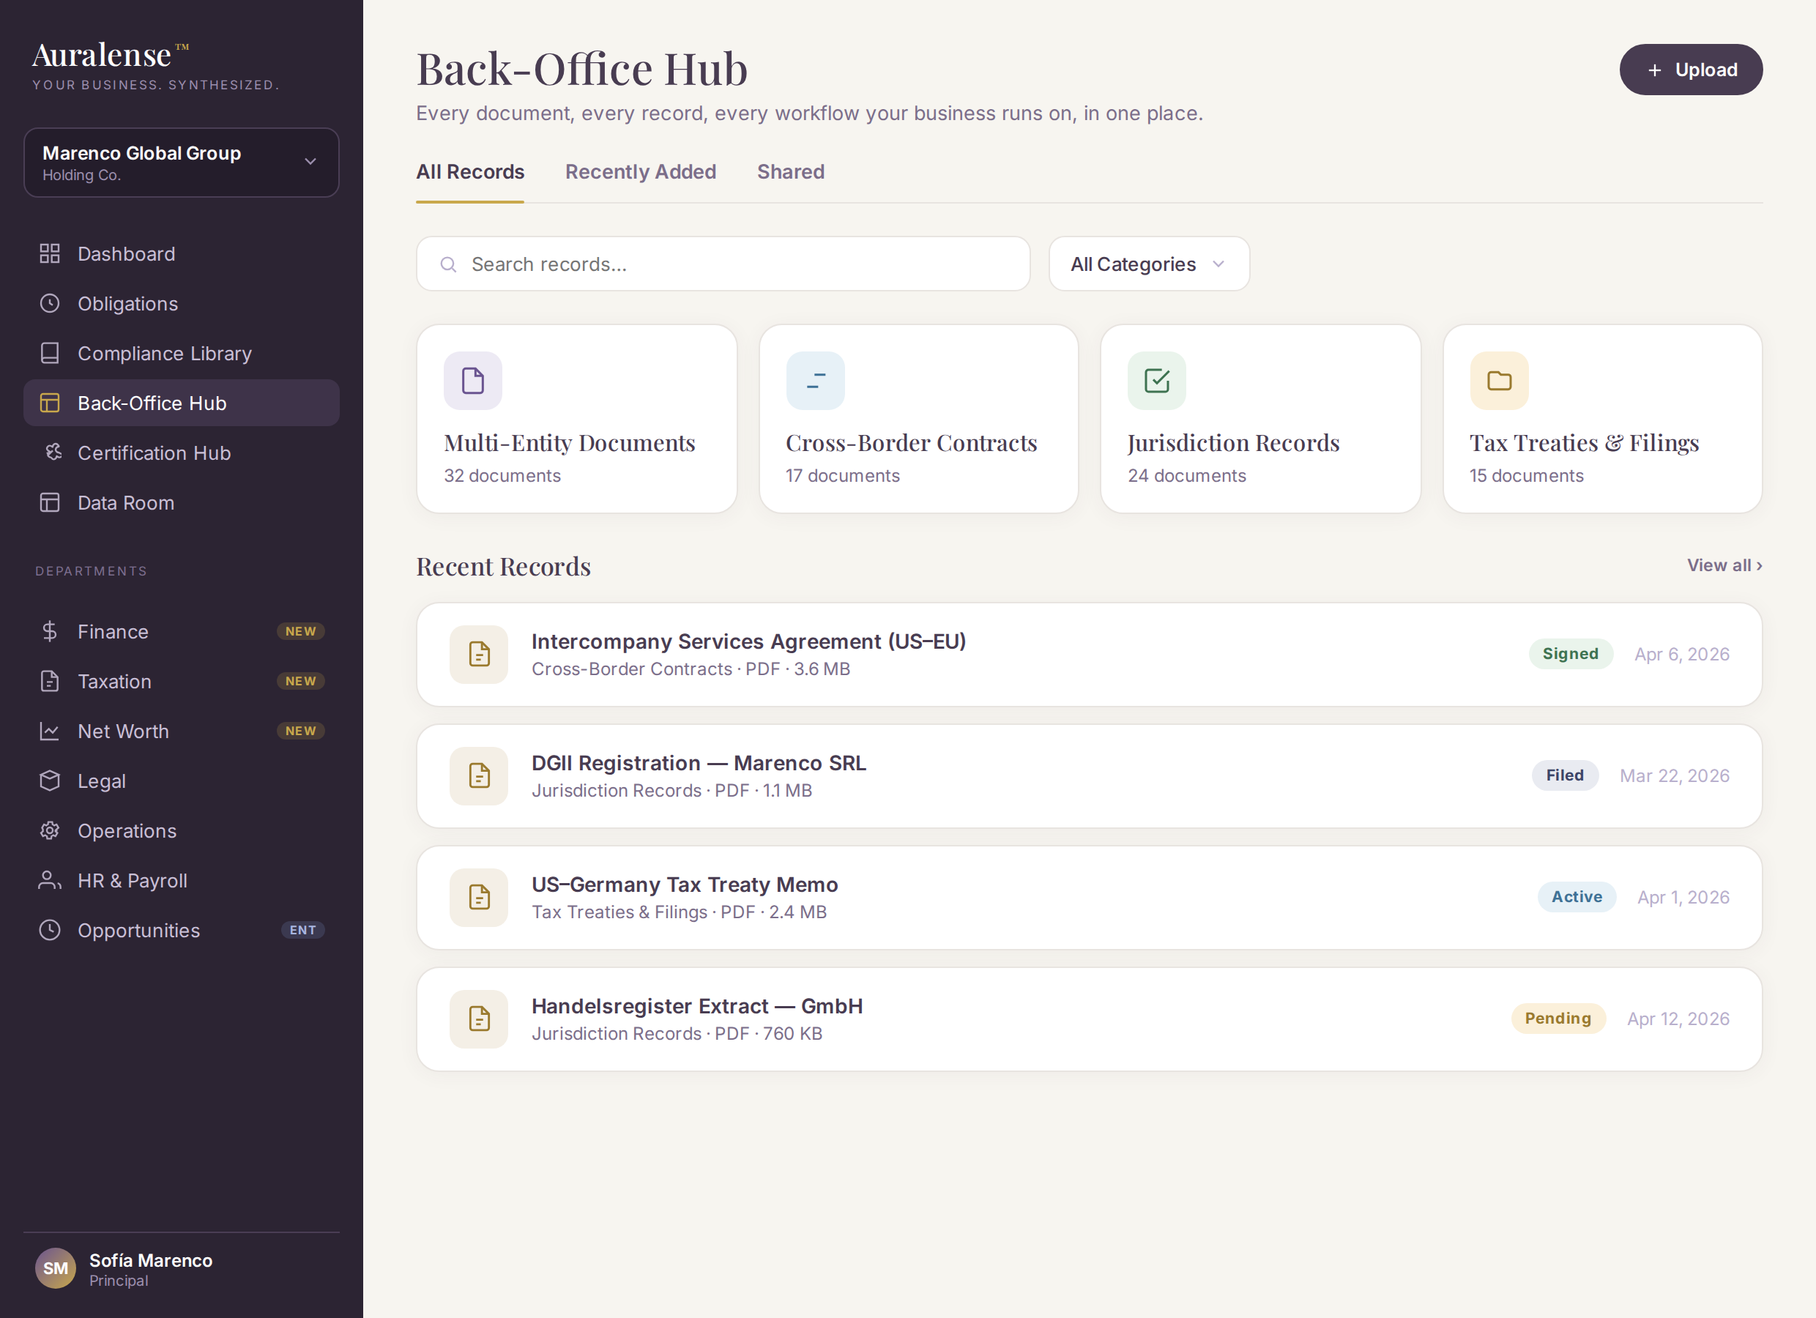Open the Tax Treaties & Filings card
The width and height of the screenshot is (1816, 1318).
click(1602, 419)
